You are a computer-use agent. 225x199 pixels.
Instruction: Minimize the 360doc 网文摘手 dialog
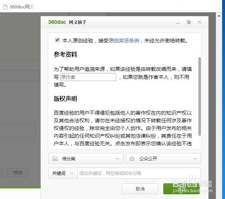(x=178, y=23)
